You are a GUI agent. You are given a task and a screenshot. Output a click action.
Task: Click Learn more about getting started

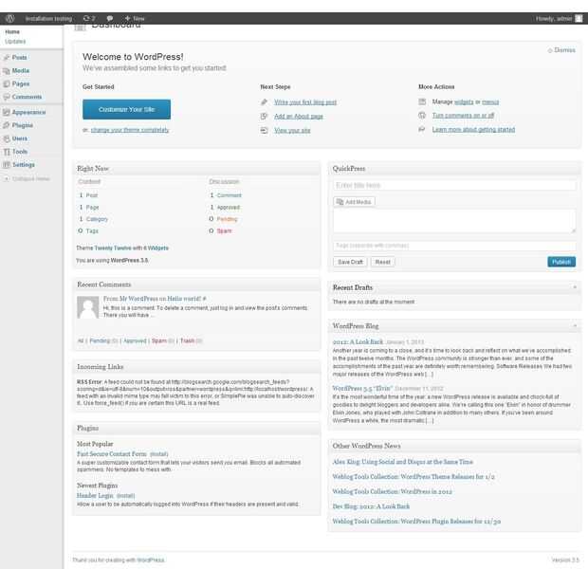pos(473,129)
